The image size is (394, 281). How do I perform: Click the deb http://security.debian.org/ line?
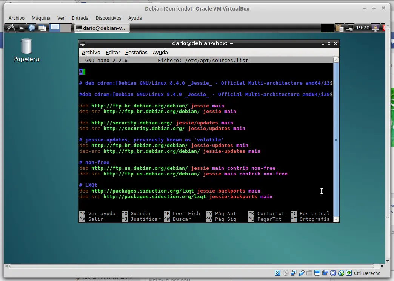point(156,123)
